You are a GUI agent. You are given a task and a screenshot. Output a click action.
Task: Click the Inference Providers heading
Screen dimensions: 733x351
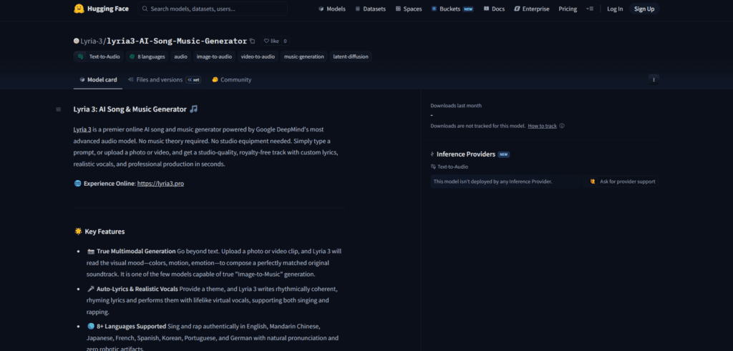point(465,154)
